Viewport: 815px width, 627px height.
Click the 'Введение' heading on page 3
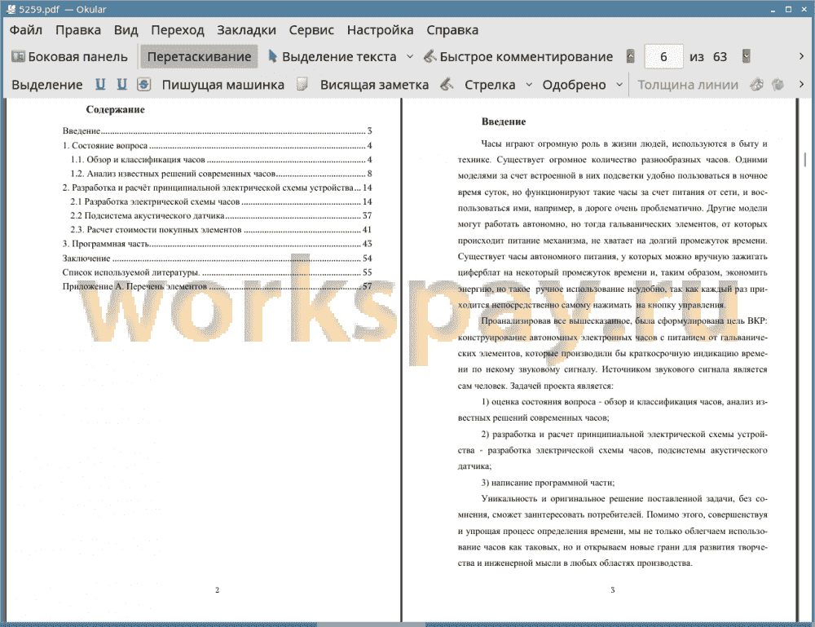[504, 121]
